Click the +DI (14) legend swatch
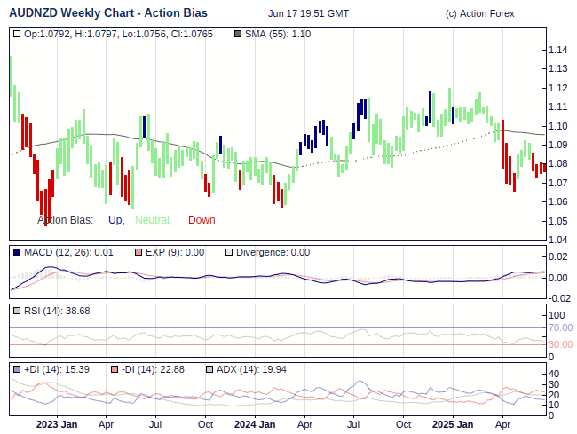577x434 pixels. coord(17,369)
